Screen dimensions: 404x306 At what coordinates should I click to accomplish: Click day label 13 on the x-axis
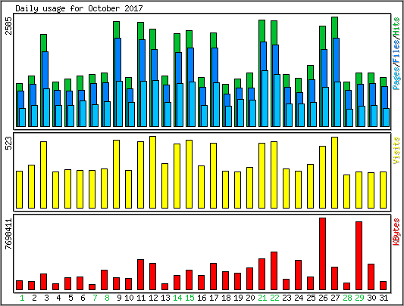[165, 298]
